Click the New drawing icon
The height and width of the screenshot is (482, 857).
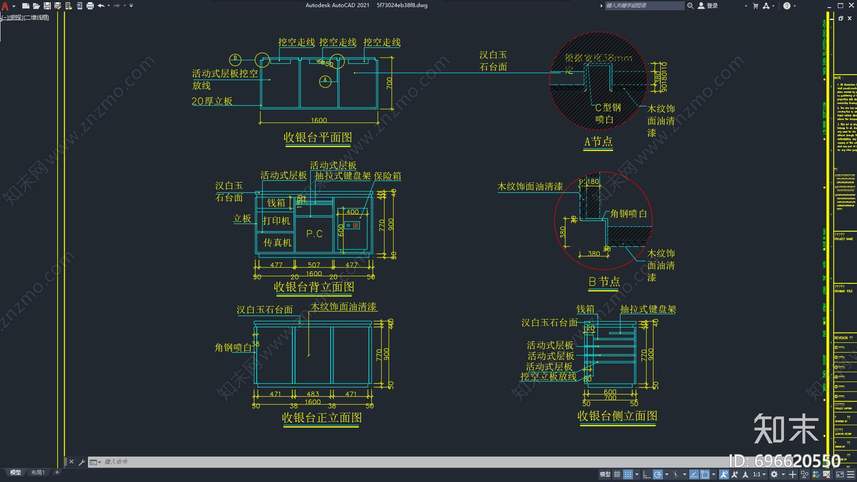tap(26, 6)
